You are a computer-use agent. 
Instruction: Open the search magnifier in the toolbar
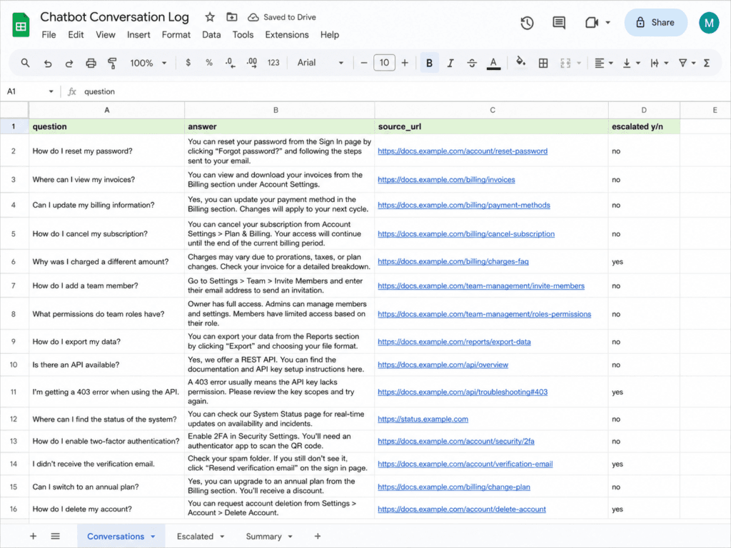pos(25,63)
